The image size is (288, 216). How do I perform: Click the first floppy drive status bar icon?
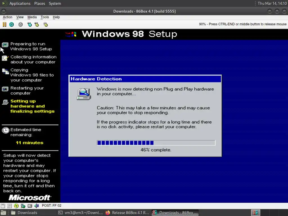tap(3, 206)
